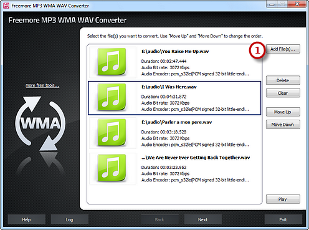
Task: Click the Move Down button
Action: [x=283, y=125]
